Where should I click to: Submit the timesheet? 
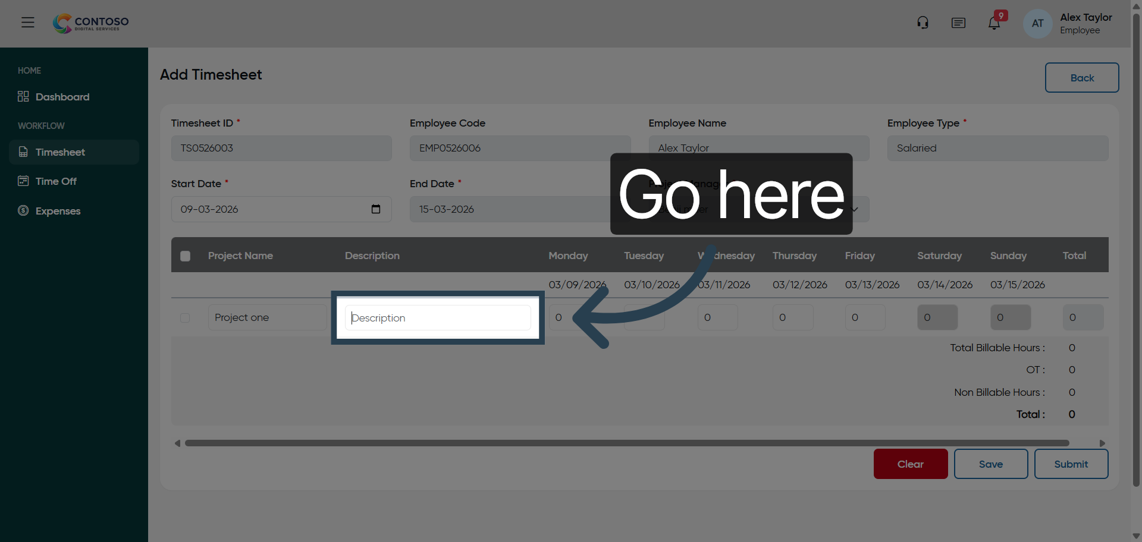(1071, 464)
